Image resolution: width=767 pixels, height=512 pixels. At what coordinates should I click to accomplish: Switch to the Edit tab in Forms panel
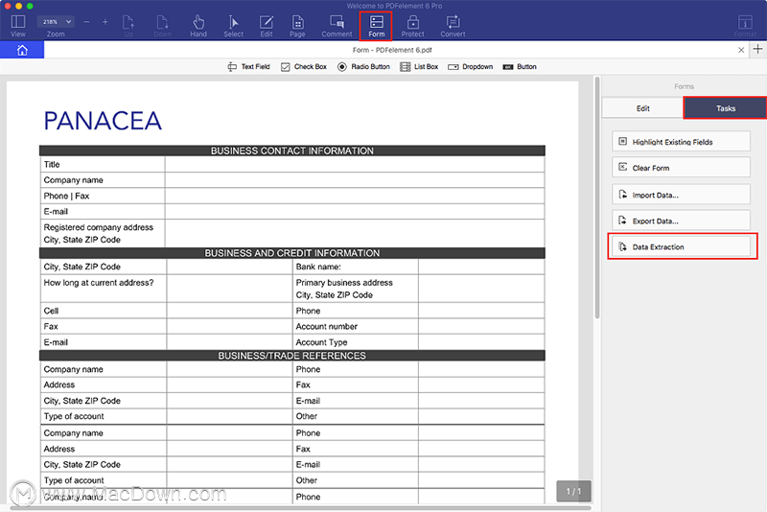[642, 108]
